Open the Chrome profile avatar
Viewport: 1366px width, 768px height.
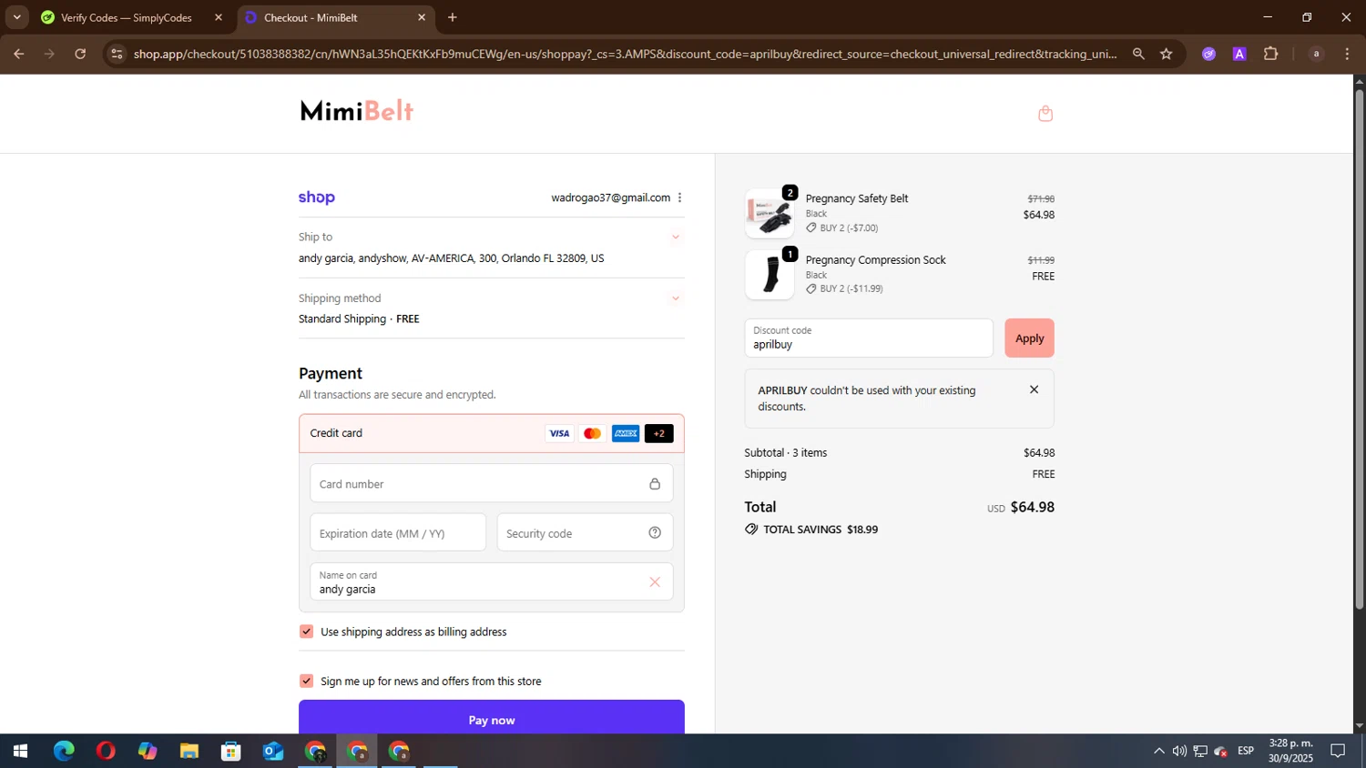pos(1316,54)
